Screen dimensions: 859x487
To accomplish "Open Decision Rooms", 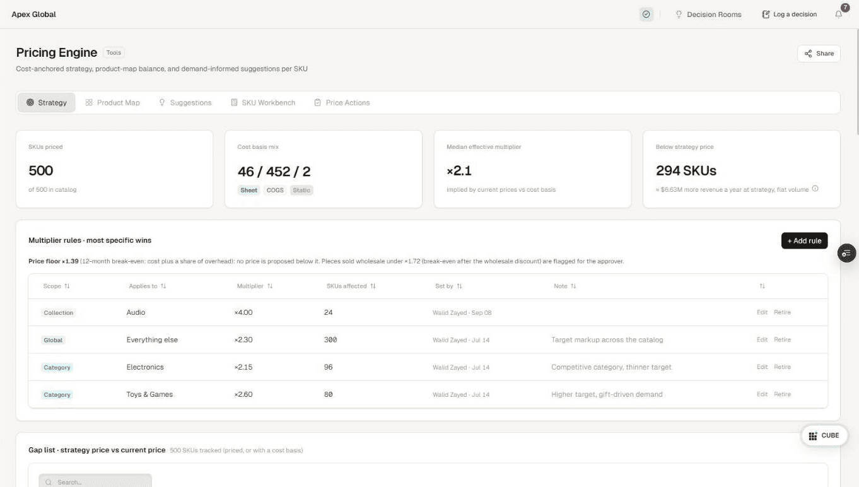I will (x=708, y=15).
